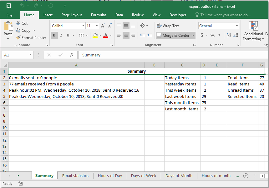
Task: Open the Email statistics sheet
Action: tap(75, 176)
